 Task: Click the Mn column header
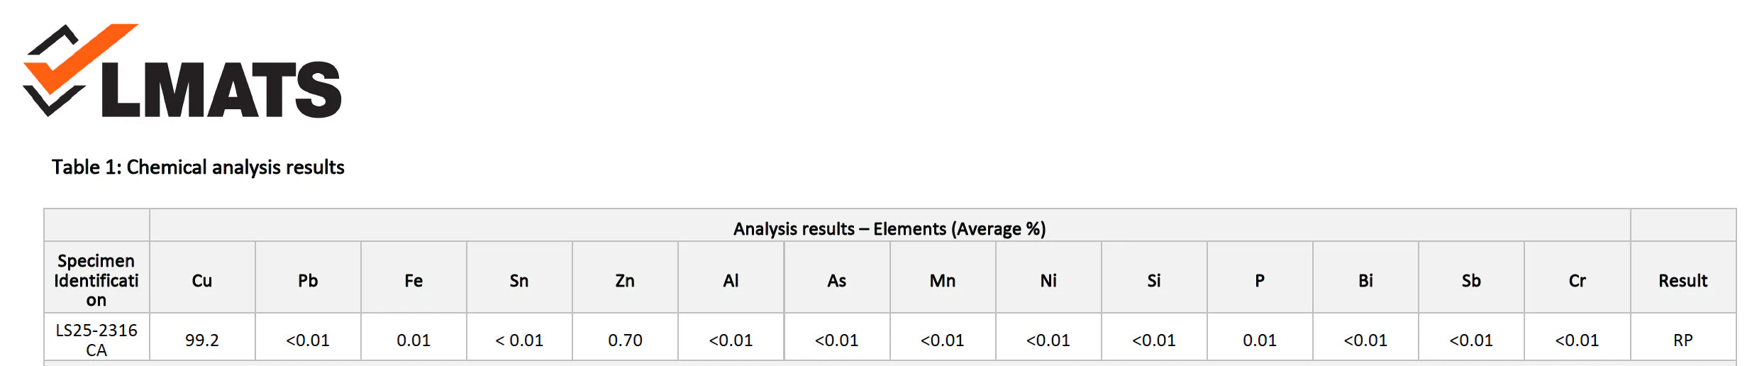coord(942,281)
